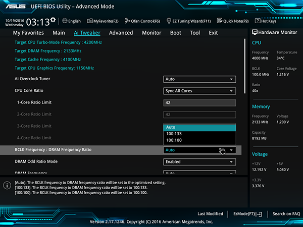
Task: Click the 1-Core Ratio Limit input field
Action: tap(199, 103)
